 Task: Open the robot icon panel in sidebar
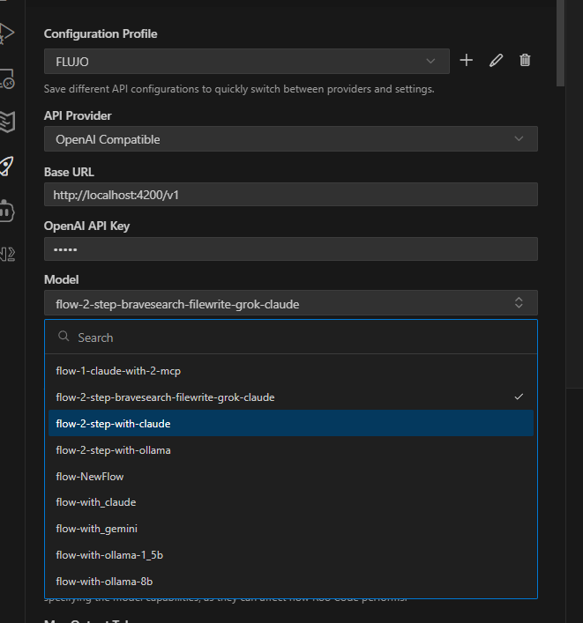7,210
